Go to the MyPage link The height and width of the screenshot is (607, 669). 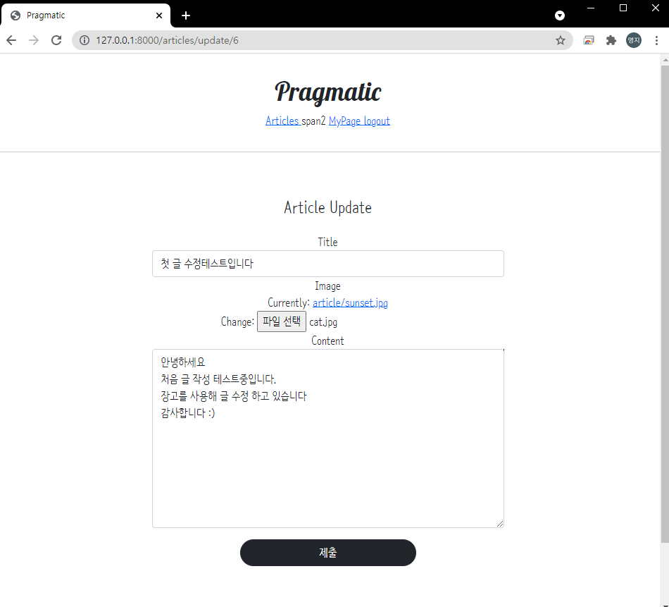pyautogui.click(x=344, y=121)
